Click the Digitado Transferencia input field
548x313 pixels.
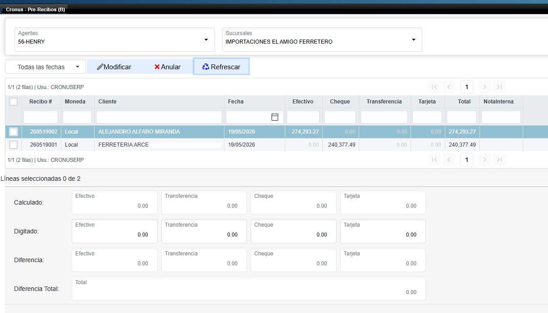point(204,231)
